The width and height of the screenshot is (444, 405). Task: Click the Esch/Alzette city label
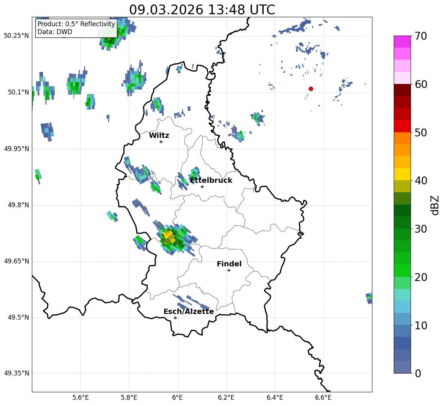tap(189, 311)
